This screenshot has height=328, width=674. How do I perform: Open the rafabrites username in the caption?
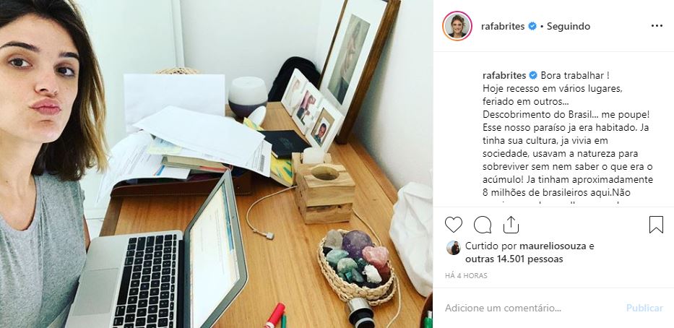point(504,76)
